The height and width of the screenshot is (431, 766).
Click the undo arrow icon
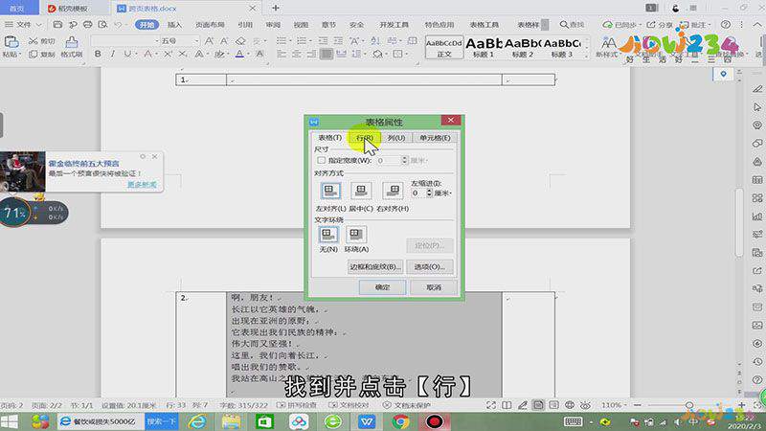point(118,24)
